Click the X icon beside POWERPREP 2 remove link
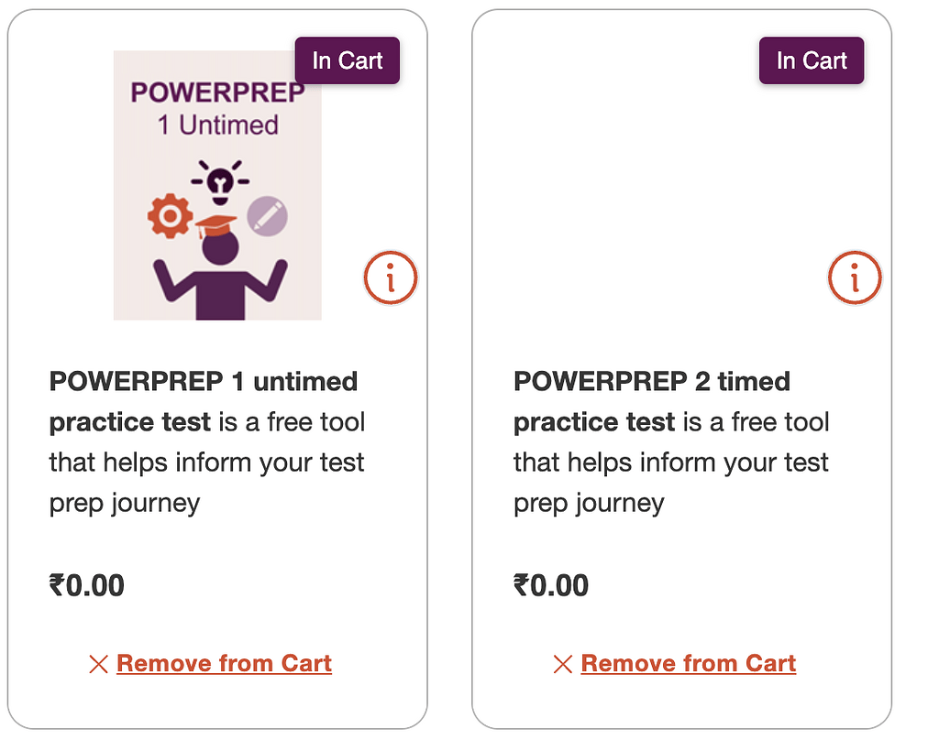The width and height of the screenshot is (939, 740). [x=563, y=664]
